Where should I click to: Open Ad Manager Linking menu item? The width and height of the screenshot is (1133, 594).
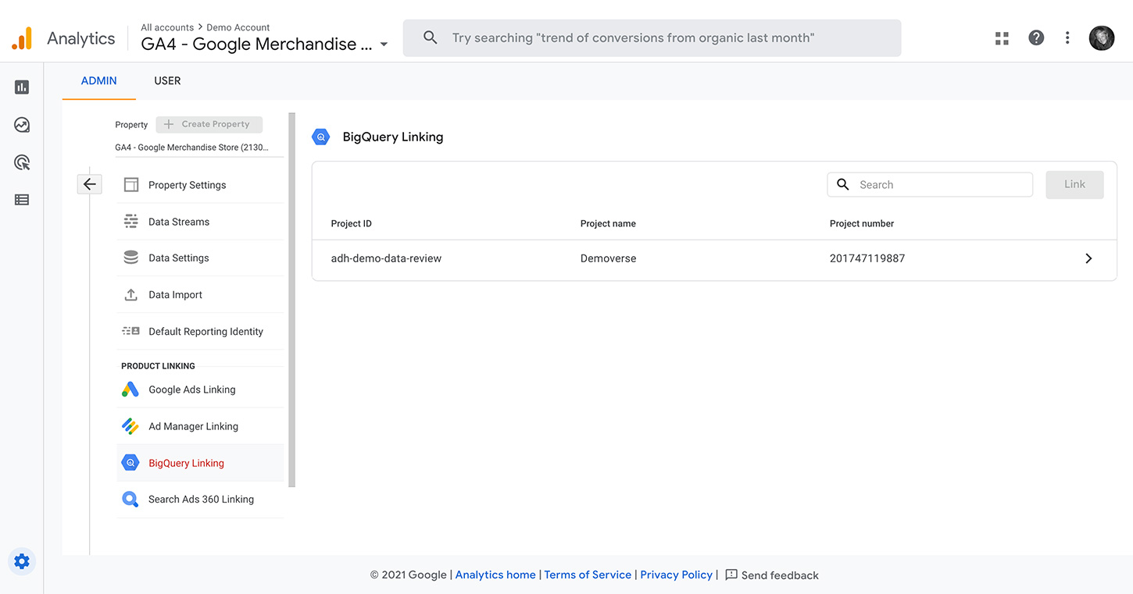200,426
